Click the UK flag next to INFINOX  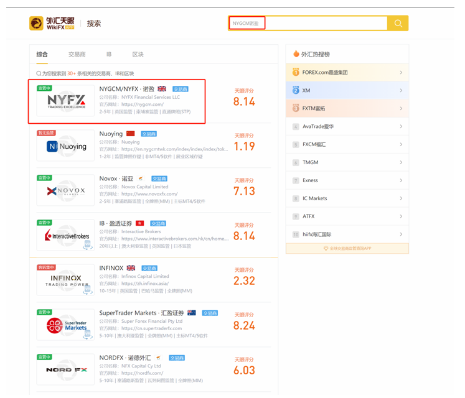(131, 267)
